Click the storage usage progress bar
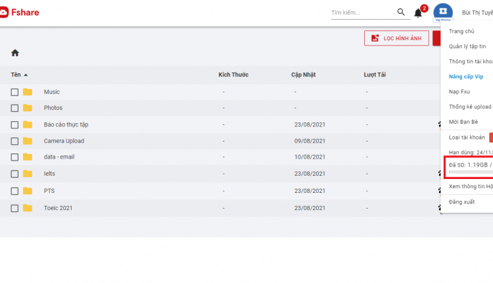Image resolution: width=493 pixels, height=283 pixels. (x=471, y=172)
